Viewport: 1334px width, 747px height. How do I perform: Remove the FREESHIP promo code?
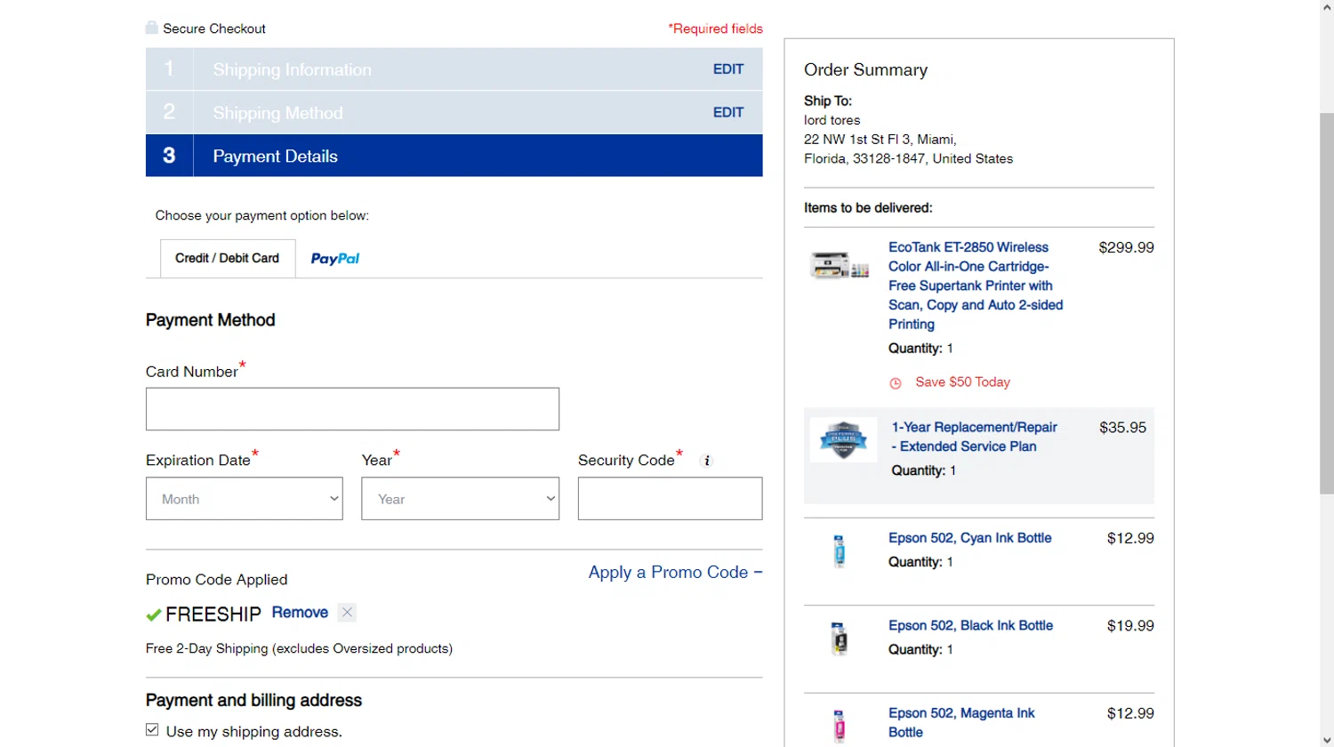pyautogui.click(x=300, y=613)
